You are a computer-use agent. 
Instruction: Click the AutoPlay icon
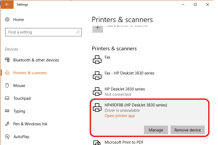7,137
